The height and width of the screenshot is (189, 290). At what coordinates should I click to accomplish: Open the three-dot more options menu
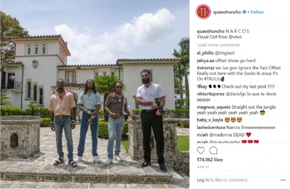coord(283,180)
